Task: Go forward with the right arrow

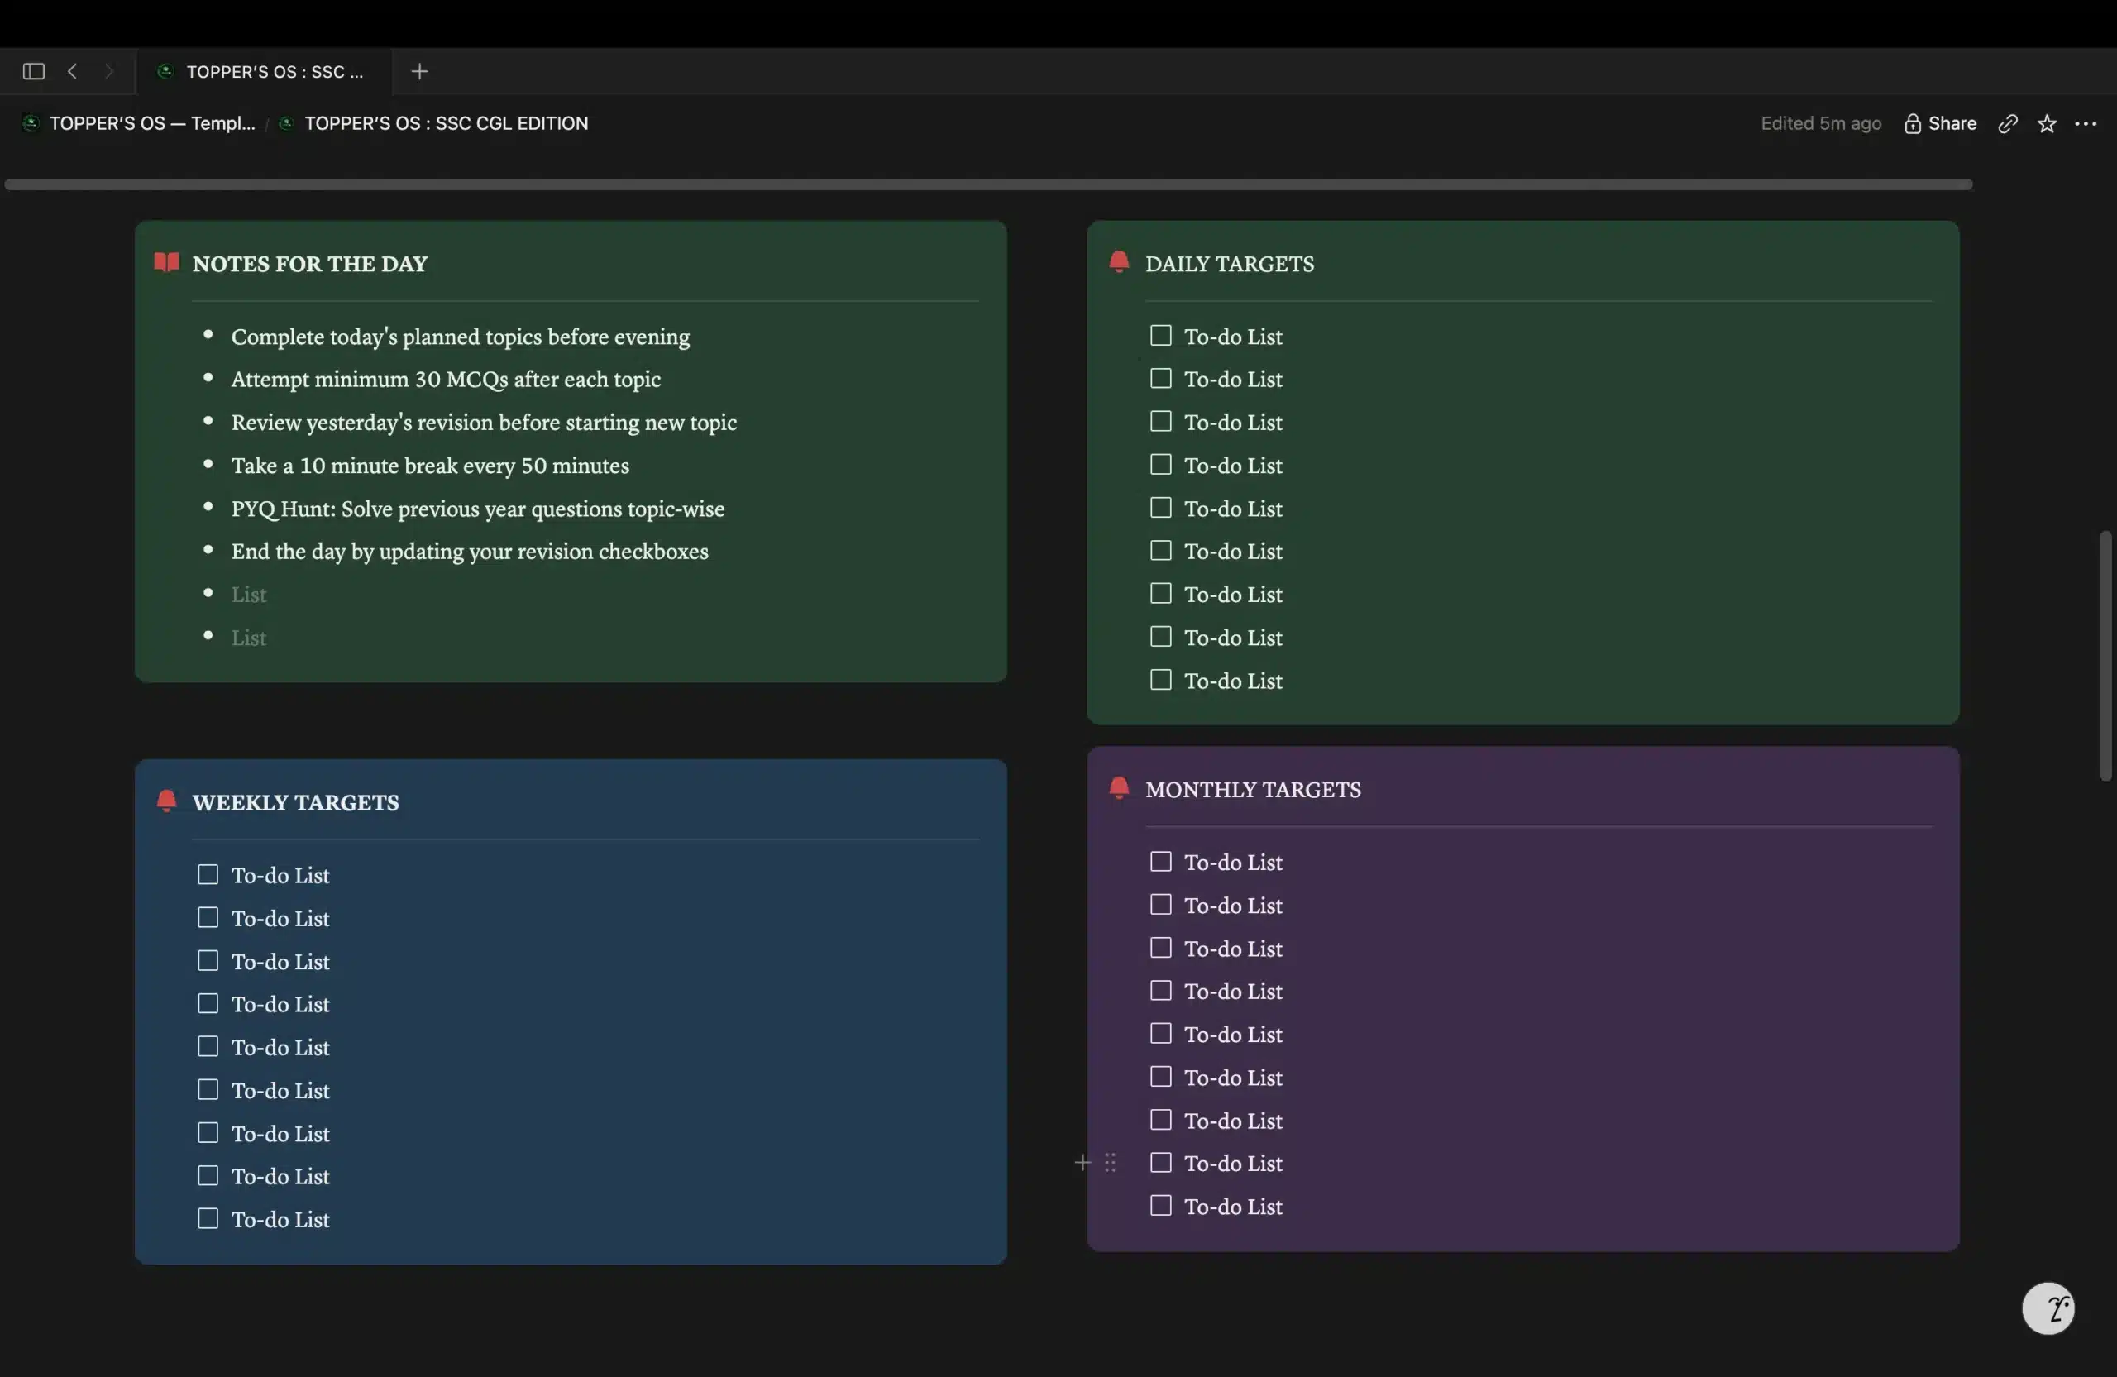Action: (x=109, y=71)
